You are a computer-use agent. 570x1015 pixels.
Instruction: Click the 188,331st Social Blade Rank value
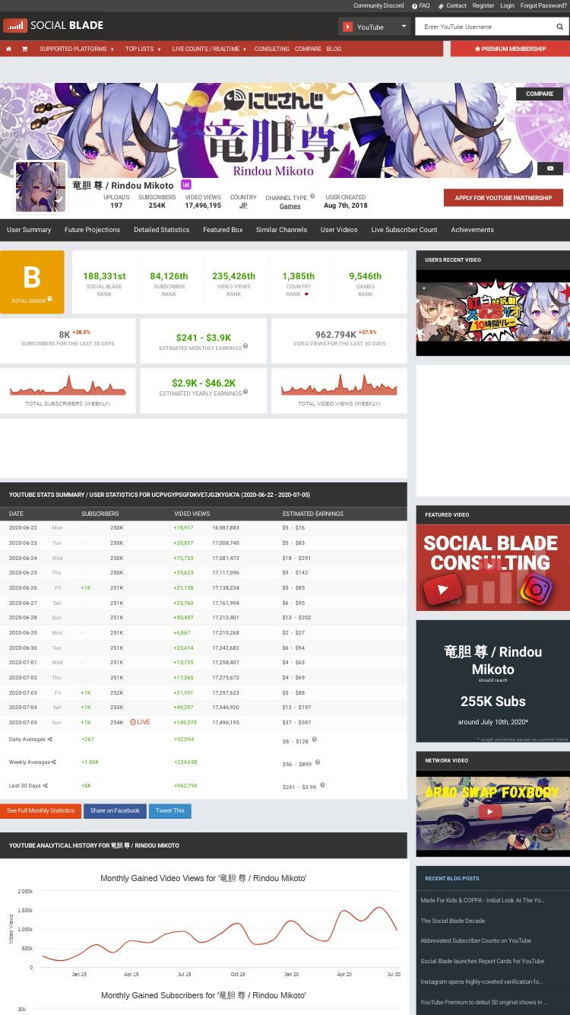point(104,276)
